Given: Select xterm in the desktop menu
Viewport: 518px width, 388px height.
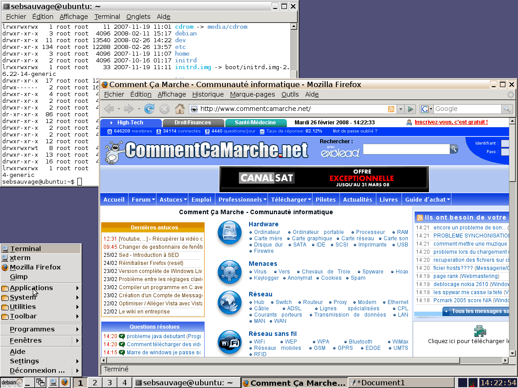Looking at the screenshot, I should point(40,258).
